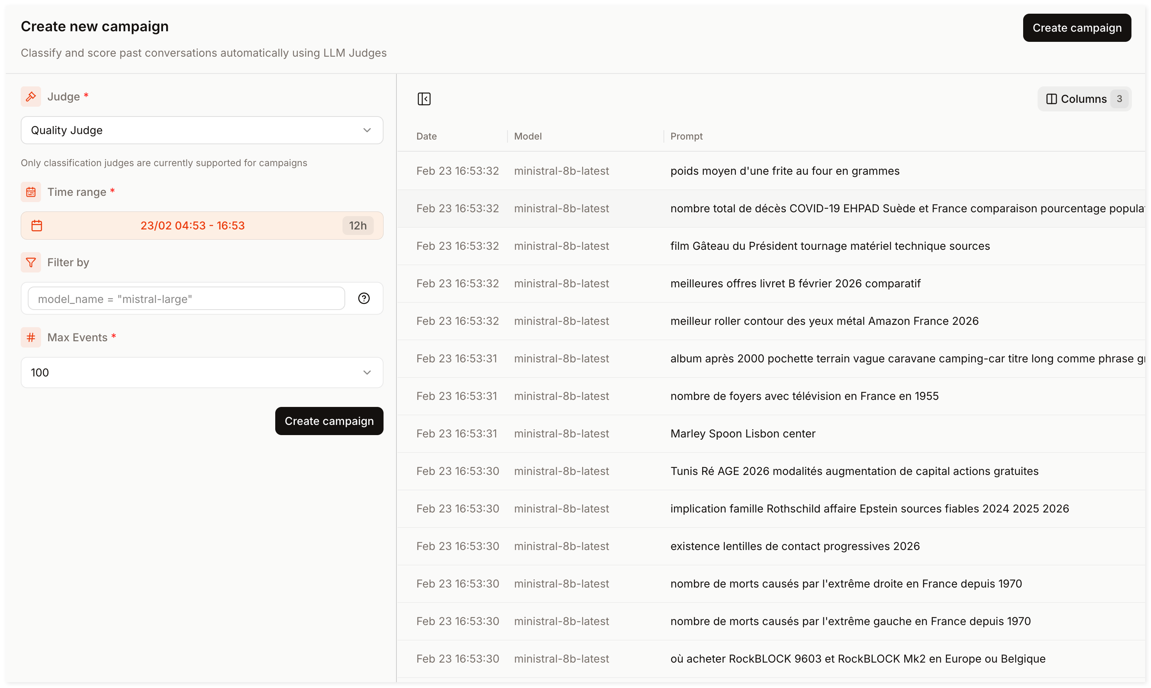Image resolution: width=1151 pixels, height=688 pixels.
Task: Click the gavel Judge icon
Action: tap(30, 97)
